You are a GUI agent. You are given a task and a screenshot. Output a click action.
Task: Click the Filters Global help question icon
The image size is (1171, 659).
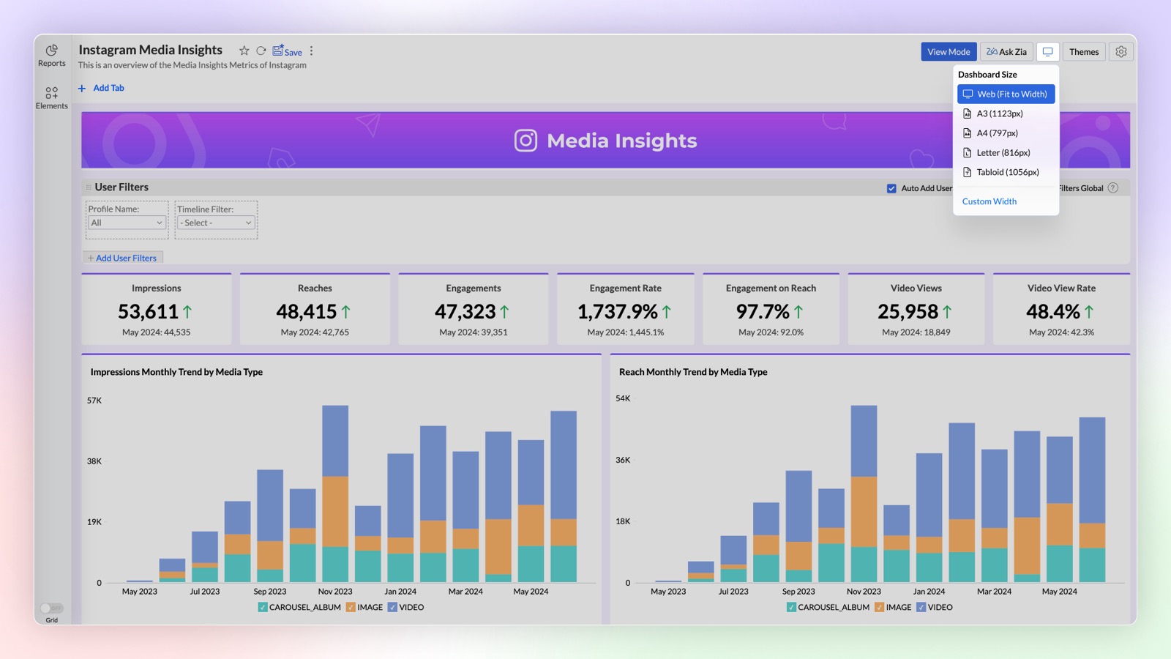[1112, 188]
